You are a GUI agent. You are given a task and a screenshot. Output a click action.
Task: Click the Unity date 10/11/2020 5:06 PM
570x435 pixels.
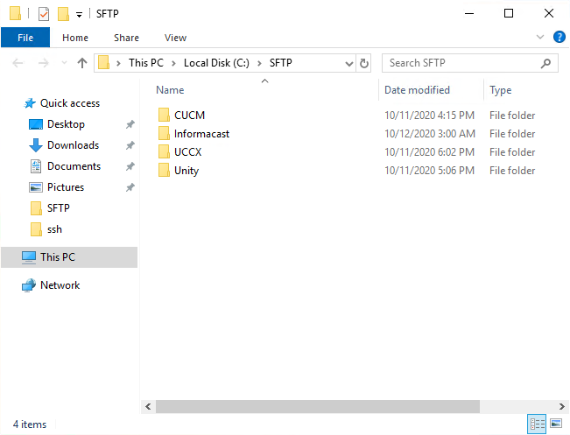[x=429, y=171]
